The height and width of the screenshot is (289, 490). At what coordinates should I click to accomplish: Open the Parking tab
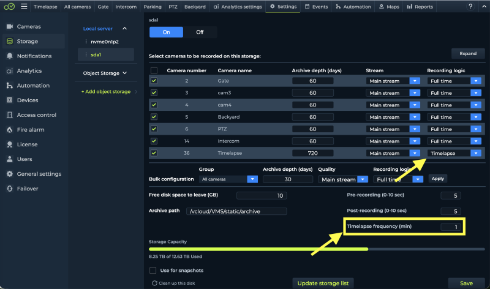153,7
